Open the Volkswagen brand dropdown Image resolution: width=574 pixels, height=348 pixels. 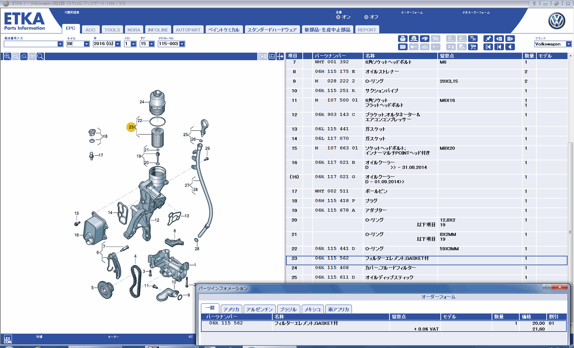[x=569, y=44]
